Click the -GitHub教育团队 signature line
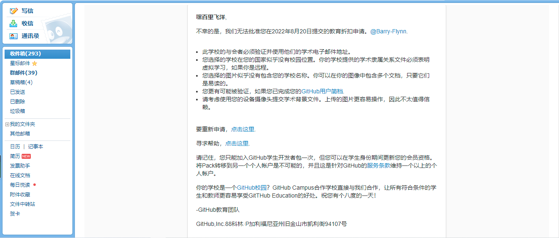The image size is (559, 238). point(218,210)
